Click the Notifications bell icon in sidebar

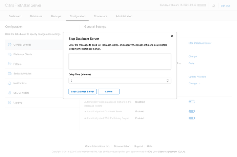pos(9,83)
